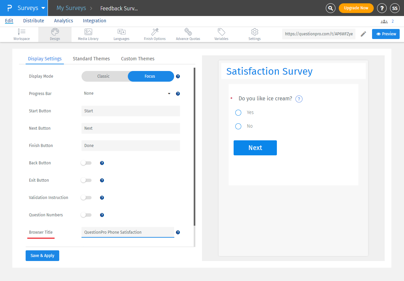Configure Advance Quotas
Screen dimensions: 404x281
[188, 34]
